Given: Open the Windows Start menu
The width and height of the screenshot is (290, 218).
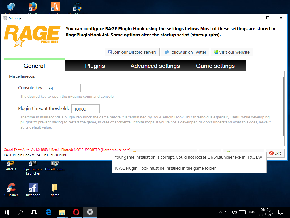Looking at the screenshot, I should 7,212.
